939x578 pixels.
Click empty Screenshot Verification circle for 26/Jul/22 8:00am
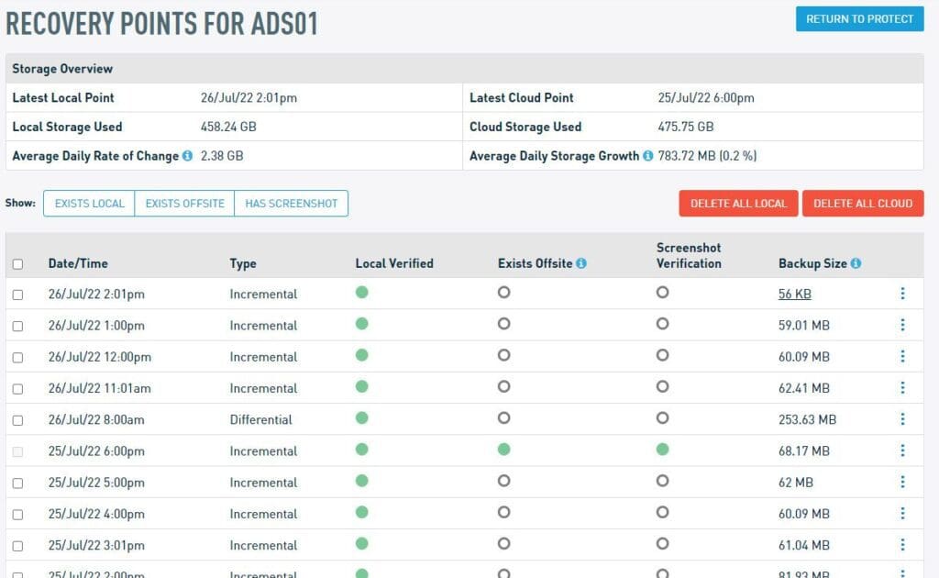pos(662,418)
